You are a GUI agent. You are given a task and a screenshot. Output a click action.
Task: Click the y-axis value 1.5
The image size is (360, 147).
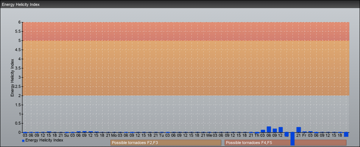18,105
